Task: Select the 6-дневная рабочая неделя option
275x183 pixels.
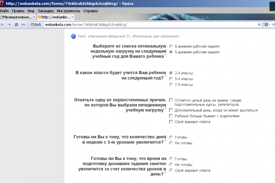Action: 171,46
